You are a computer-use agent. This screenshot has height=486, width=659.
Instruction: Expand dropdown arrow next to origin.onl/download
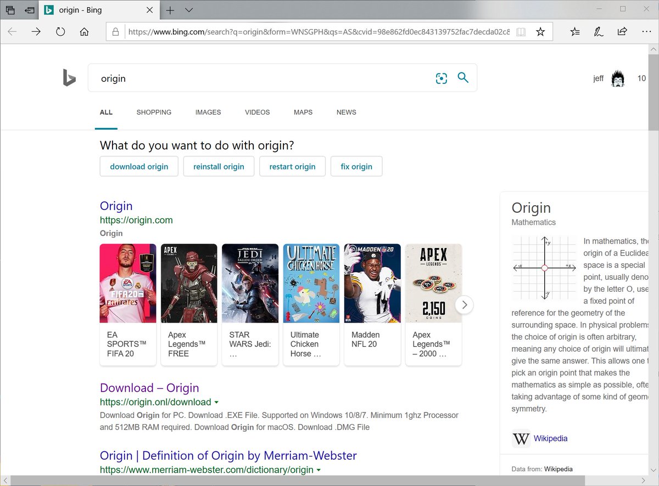point(216,402)
